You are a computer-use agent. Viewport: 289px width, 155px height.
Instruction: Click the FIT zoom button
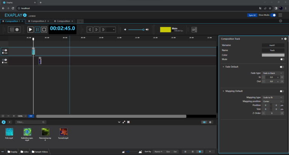point(31,116)
